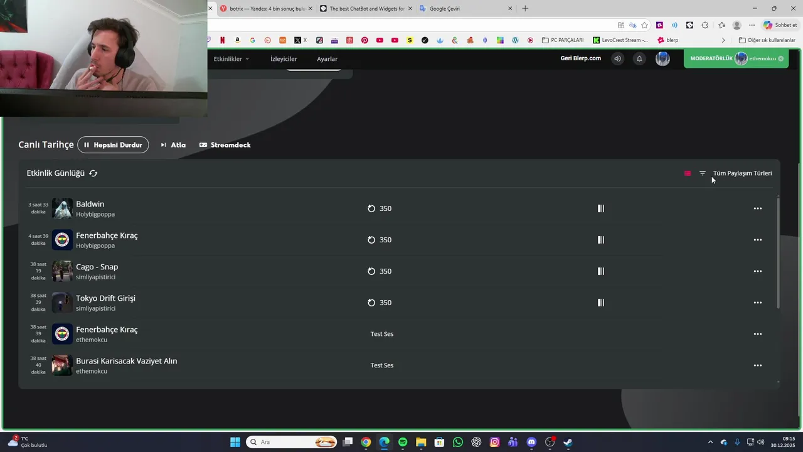The height and width of the screenshot is (452, 803).
Task: Open the blerp bookmark
Action: [667, 40]
